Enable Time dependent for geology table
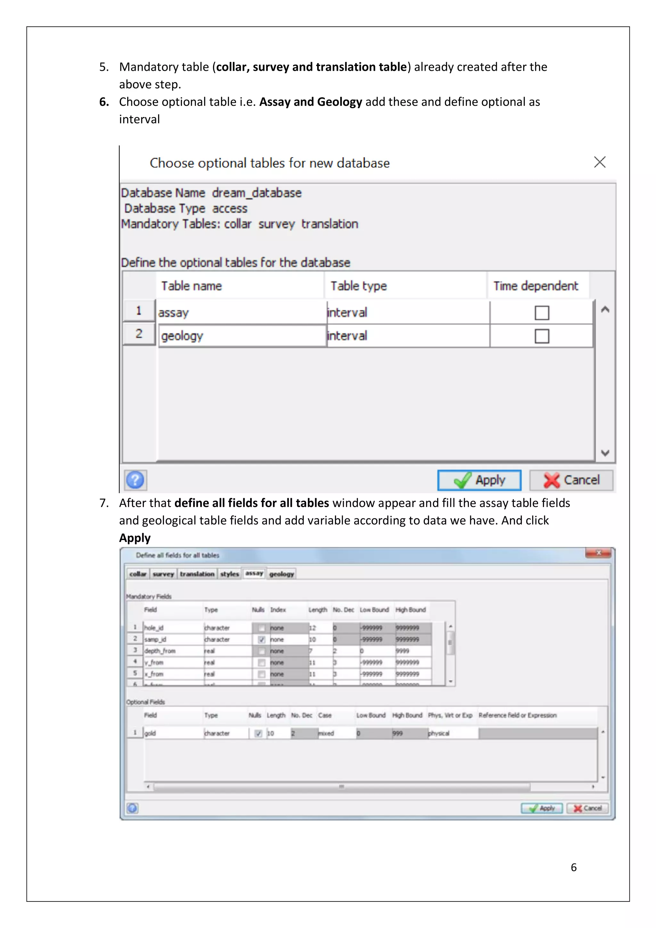 coord(542,336)
